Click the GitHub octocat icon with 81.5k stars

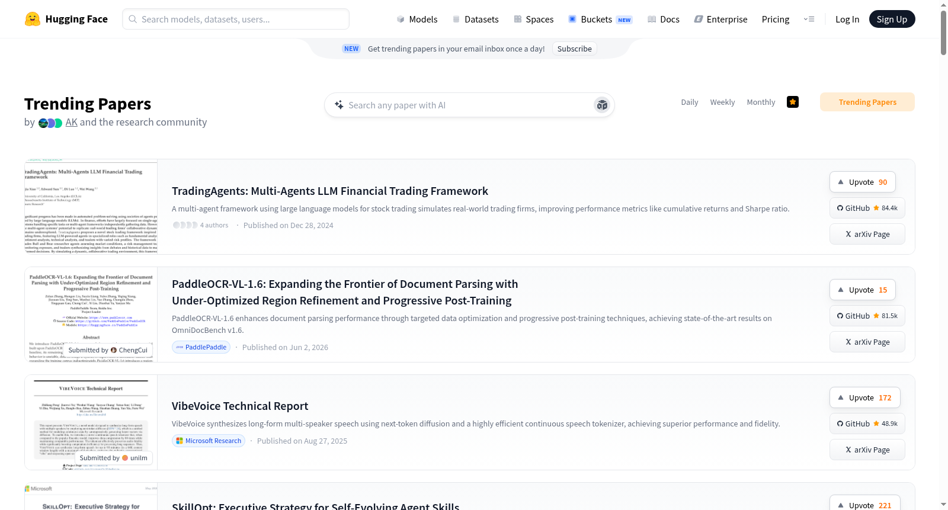tap(840, 316)
